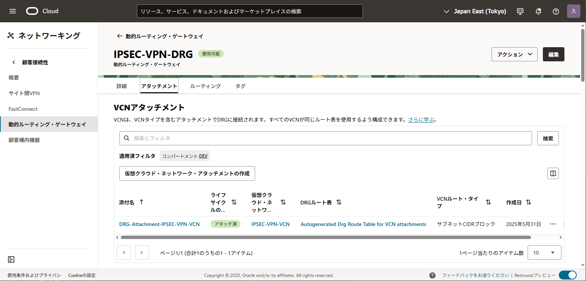Select 概要 in the sidebar
The width and height of the screenshot is (586, 281).
click(x=14, y=78)
